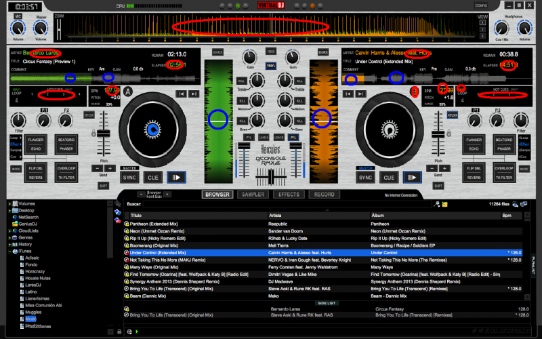Click the green play arrow in bottom bar

click(x=137, y=332)
